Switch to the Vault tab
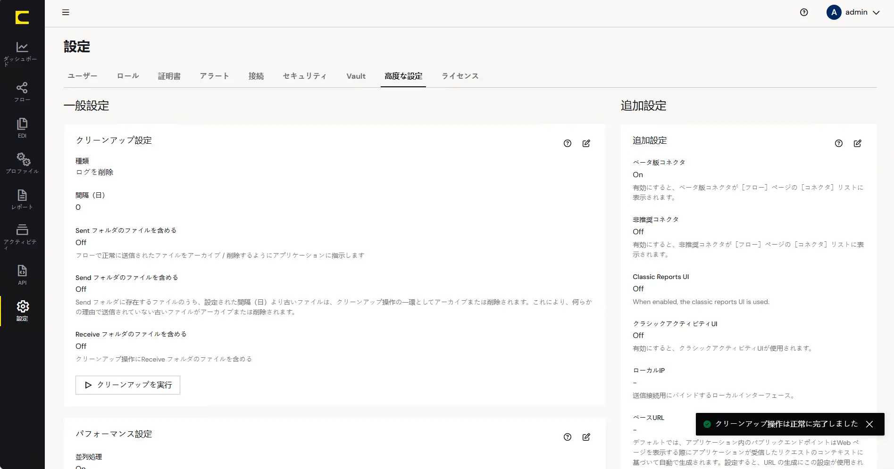The height and width of the screenshot is (469, 894). pyautogui.click(x=356, y=76)
